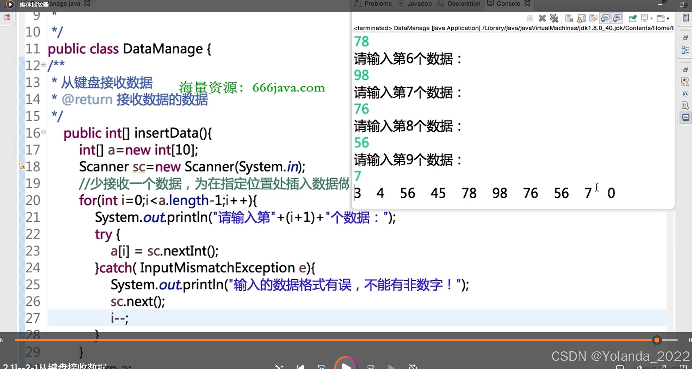Open the Task List fast view icon

pyautogui.click(x=685, y=18)
